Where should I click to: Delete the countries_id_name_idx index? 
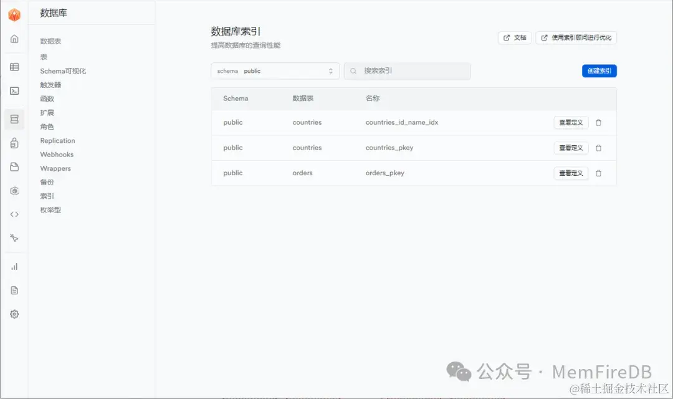[x=598, y=122]
